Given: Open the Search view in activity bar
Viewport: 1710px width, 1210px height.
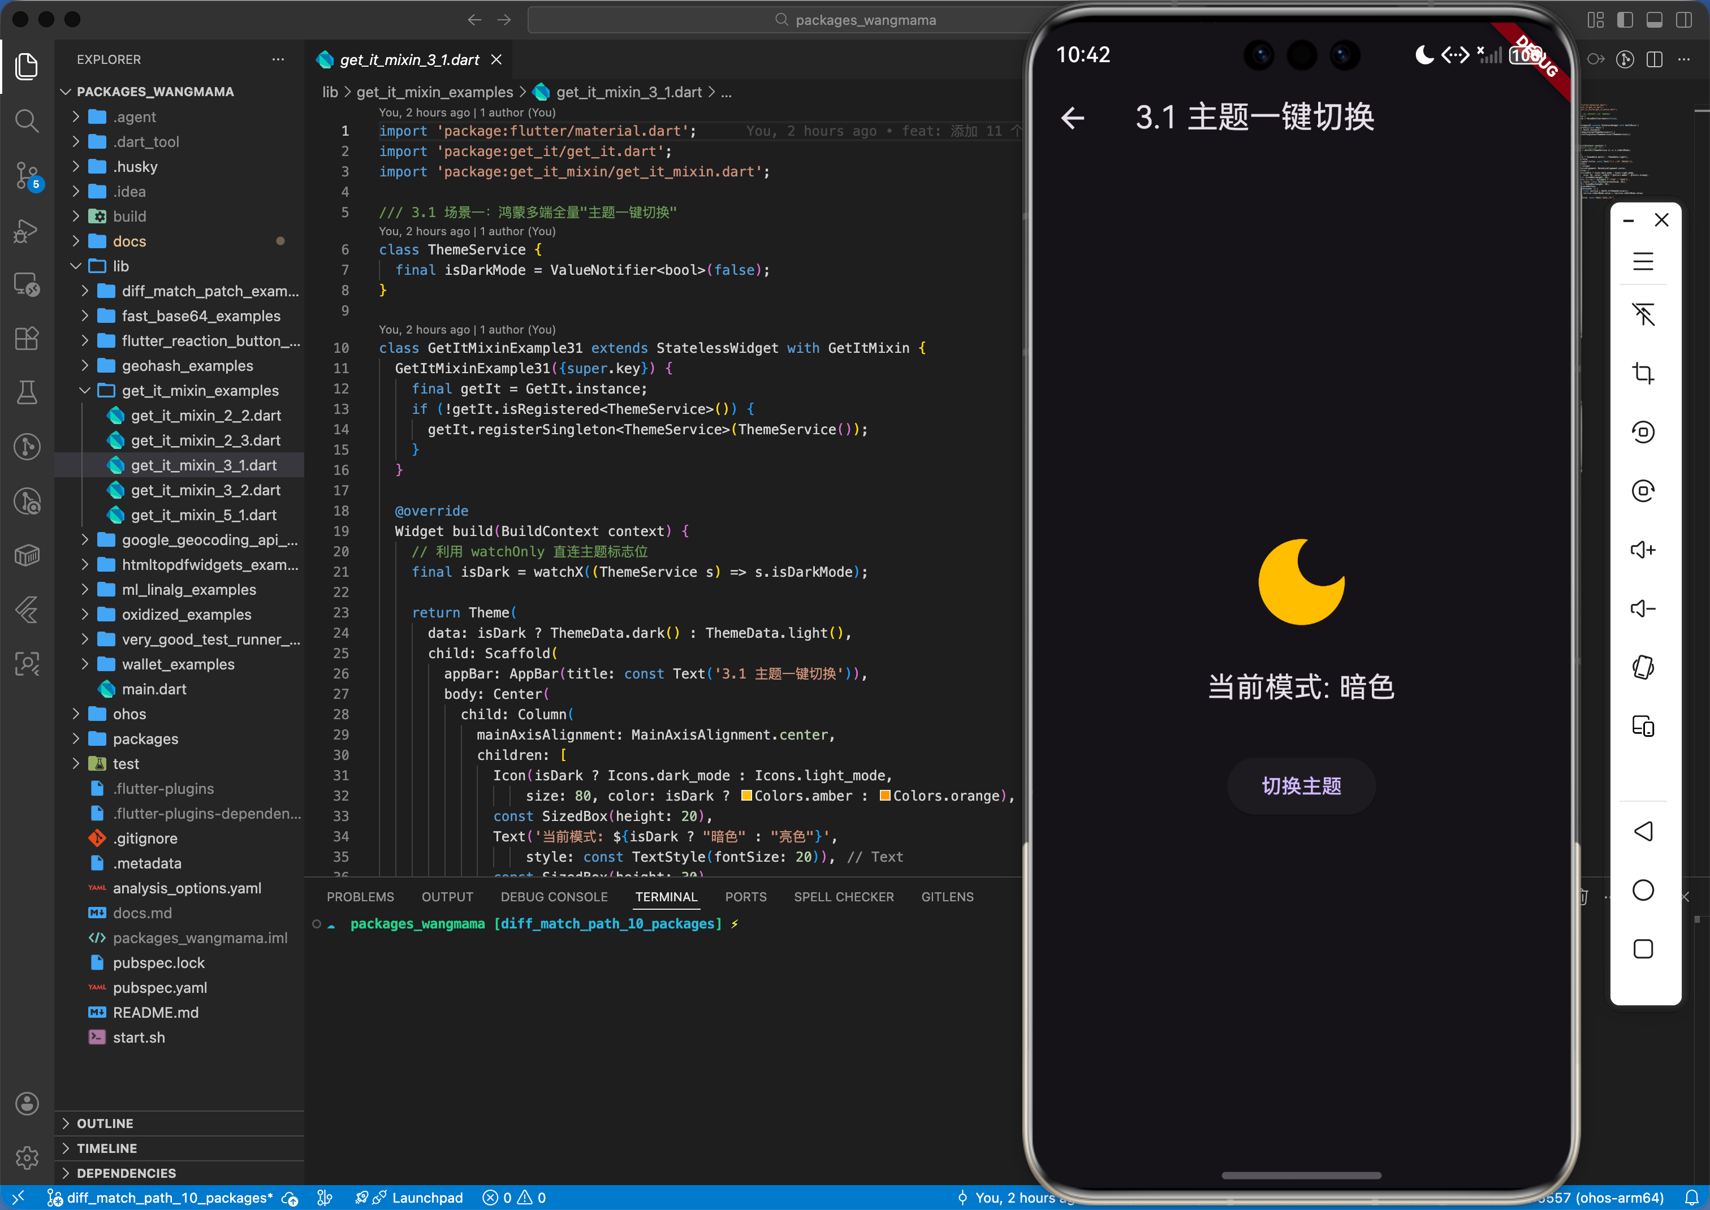Looking at the screenshot, I should (27, 120).
